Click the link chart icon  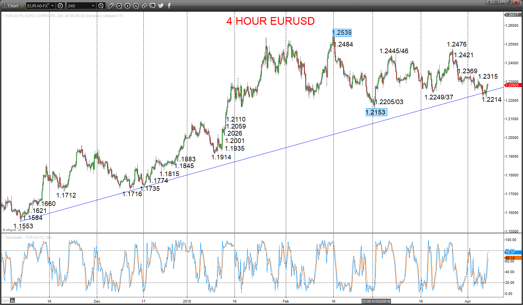[144, 6]
